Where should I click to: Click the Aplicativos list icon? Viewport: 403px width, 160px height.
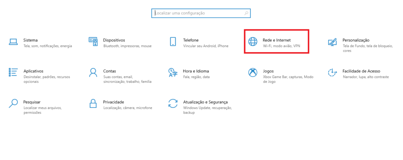click(x=13, y=73)
